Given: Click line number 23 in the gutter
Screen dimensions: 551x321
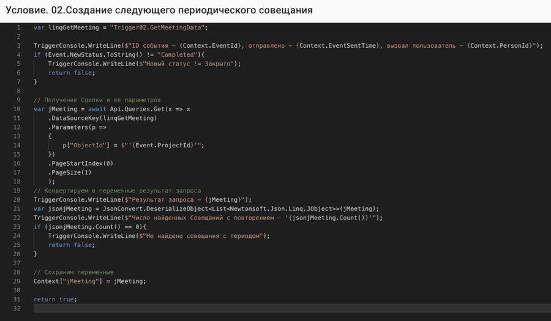Looking at the screenshot, I should [17, 227].
